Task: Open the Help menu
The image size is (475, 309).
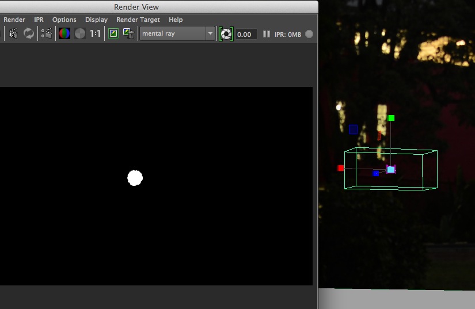Action: 176,20
